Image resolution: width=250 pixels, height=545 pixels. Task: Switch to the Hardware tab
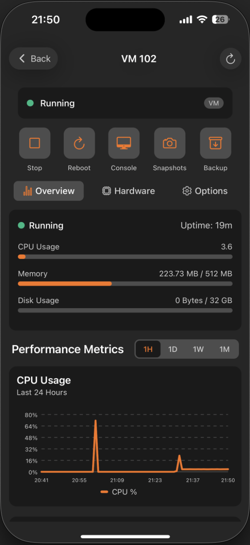coord(128,191)
